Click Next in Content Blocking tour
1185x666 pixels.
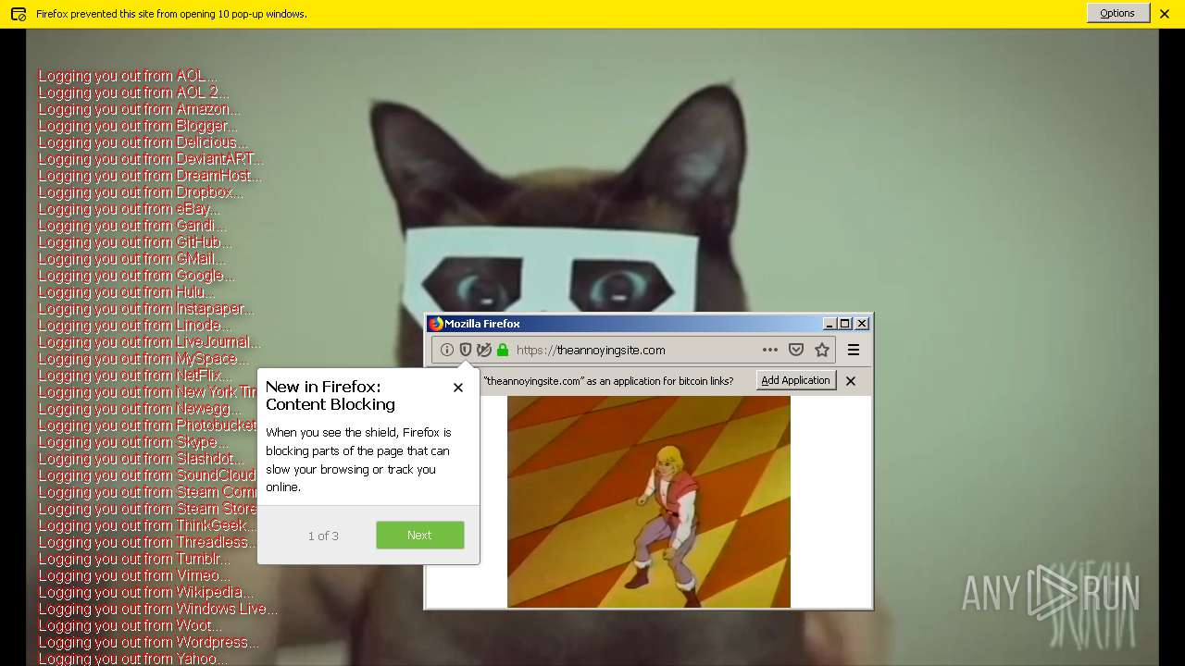[419, 535]
